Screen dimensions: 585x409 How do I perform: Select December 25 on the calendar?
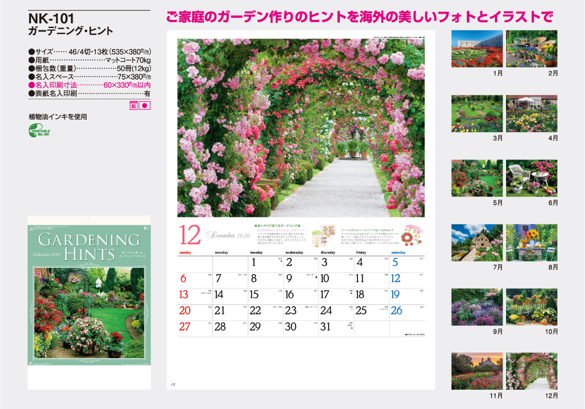361,311
